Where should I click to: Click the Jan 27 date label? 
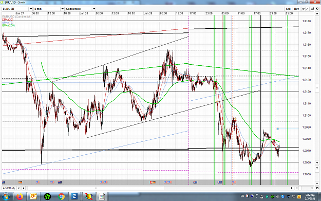pos(20,13)
